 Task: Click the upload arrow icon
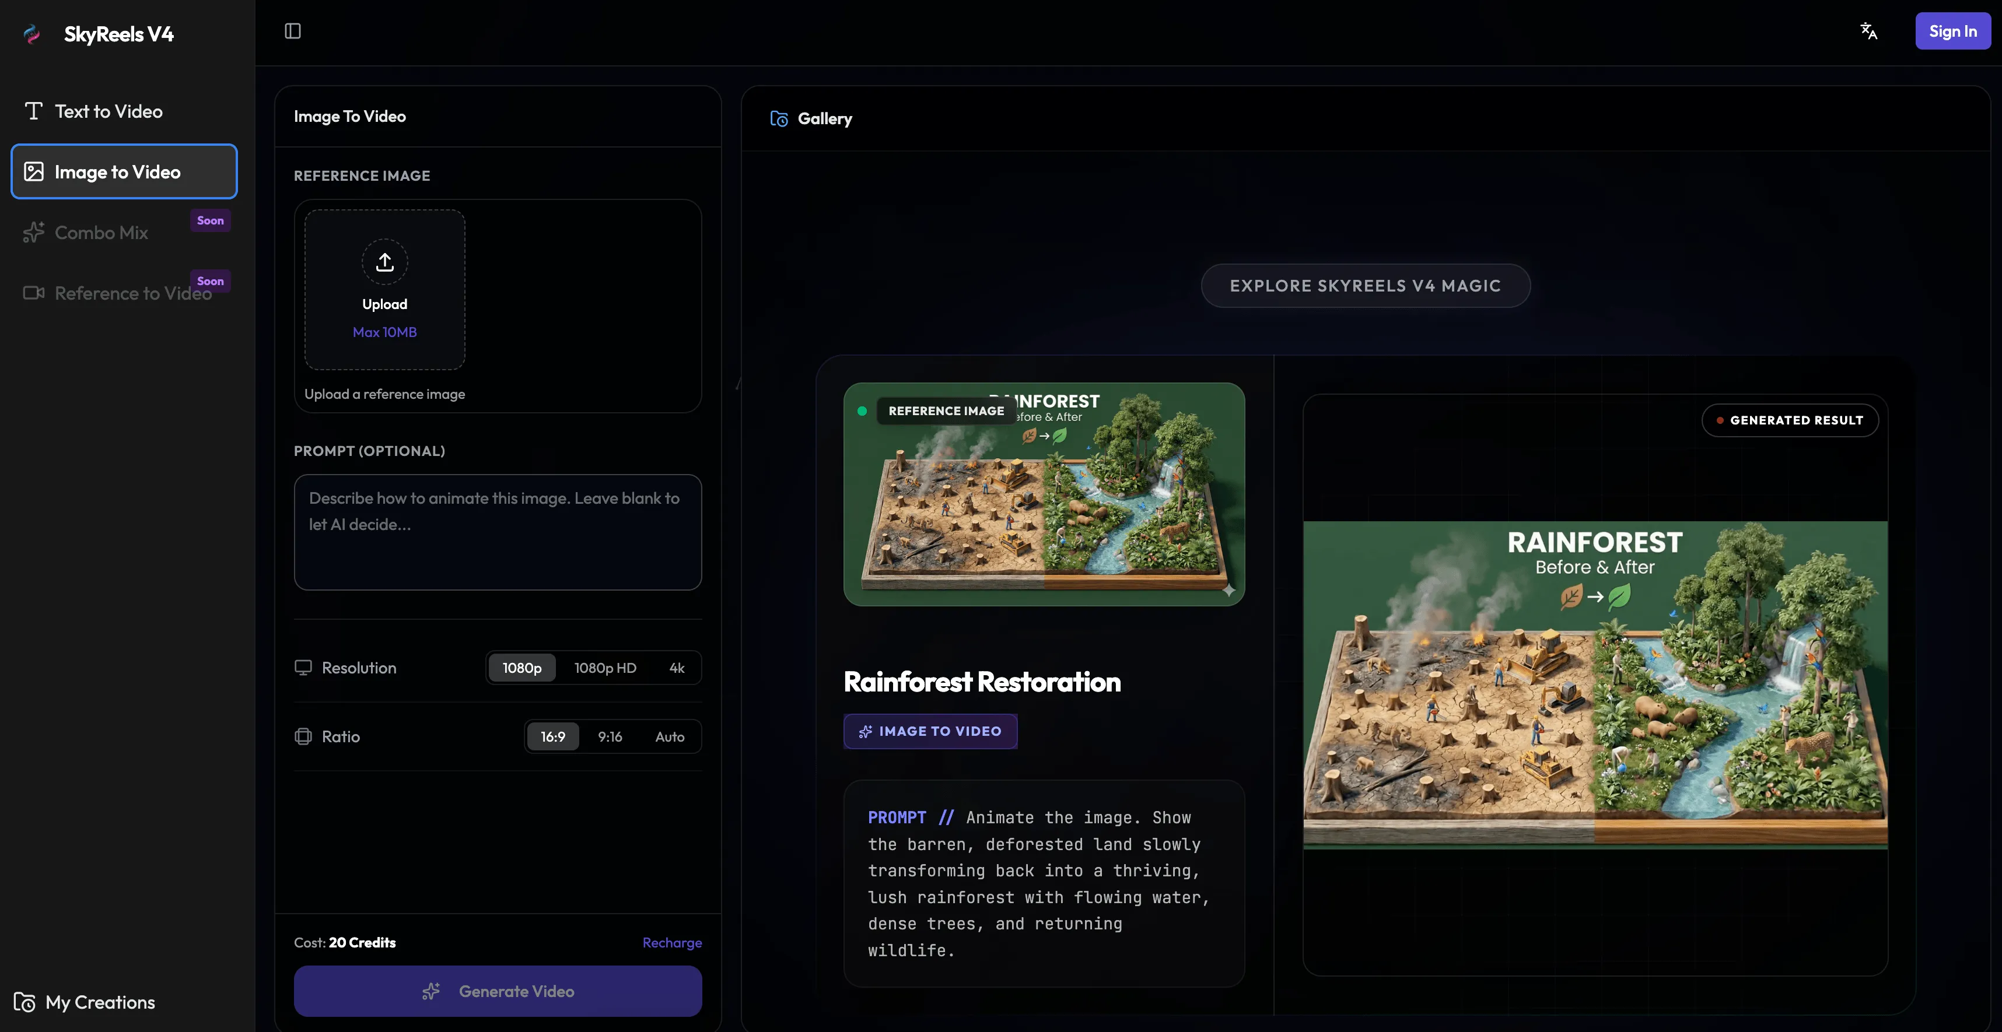(x=384, y=262)
